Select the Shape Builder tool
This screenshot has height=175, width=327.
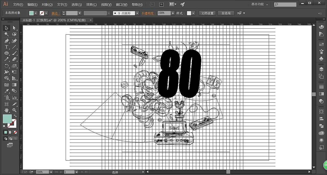tap(7, 78)
